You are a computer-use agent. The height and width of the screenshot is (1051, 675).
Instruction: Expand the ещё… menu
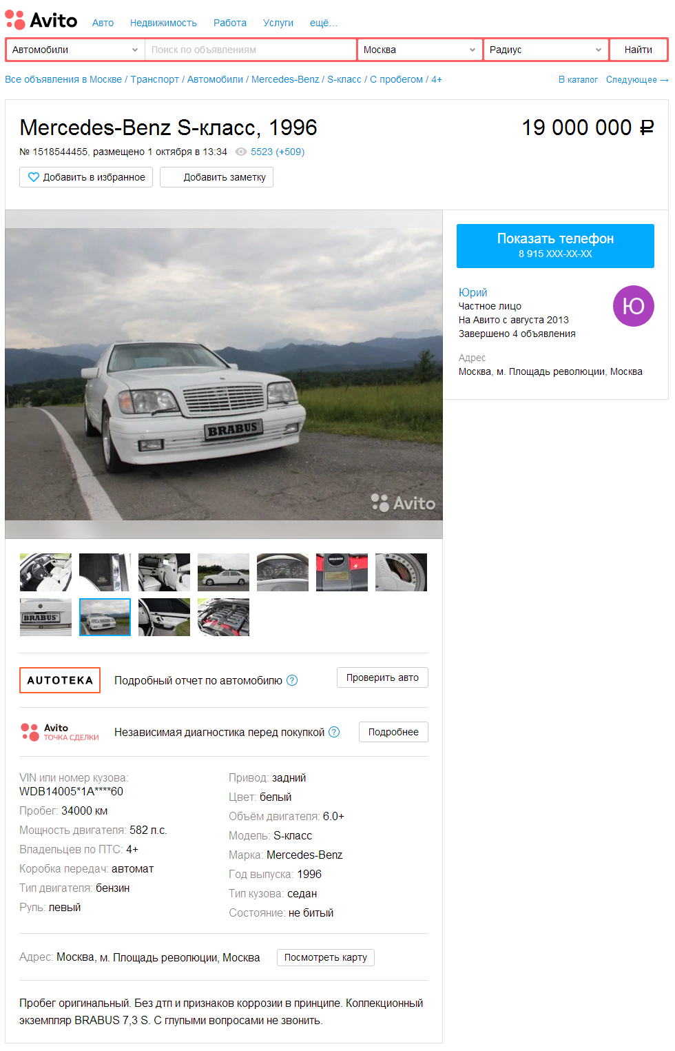click(324, 23)
